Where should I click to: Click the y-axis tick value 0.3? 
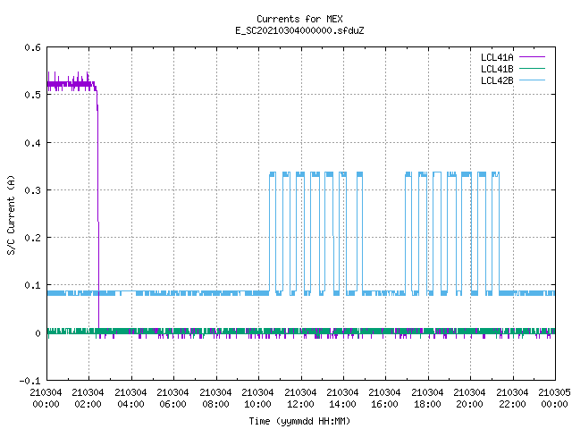click(33, 190)
